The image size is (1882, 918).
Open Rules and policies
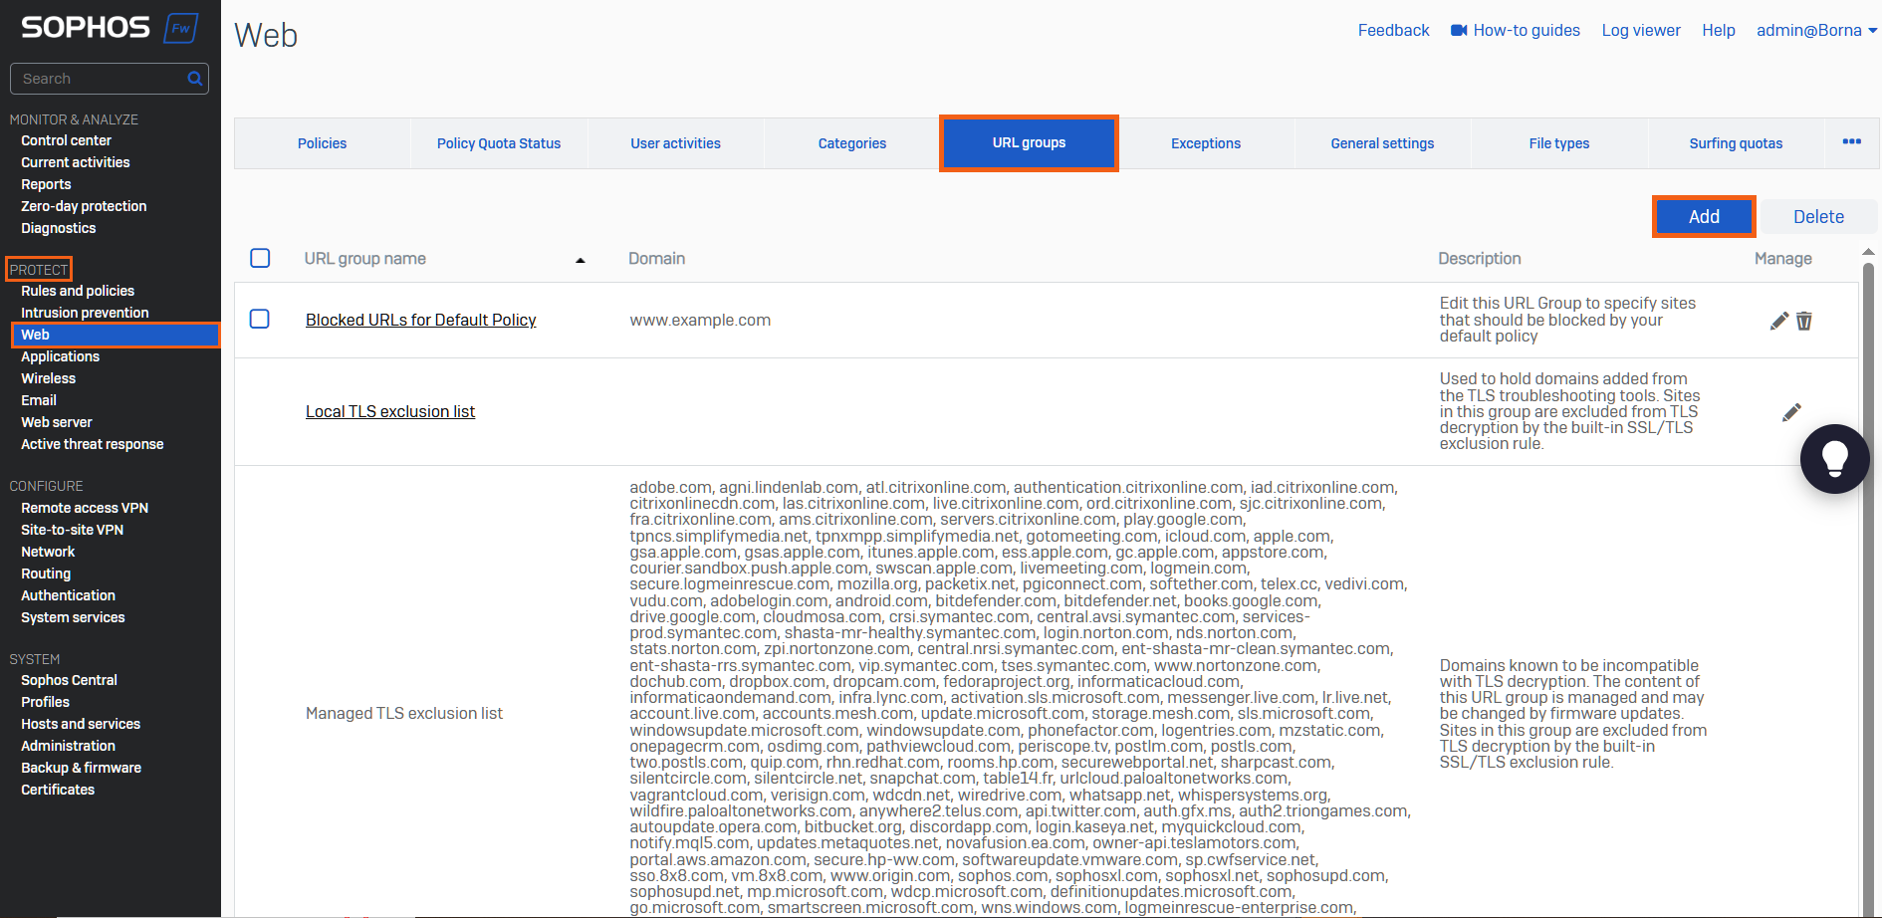pyautogui.click(x=78, y=291)
